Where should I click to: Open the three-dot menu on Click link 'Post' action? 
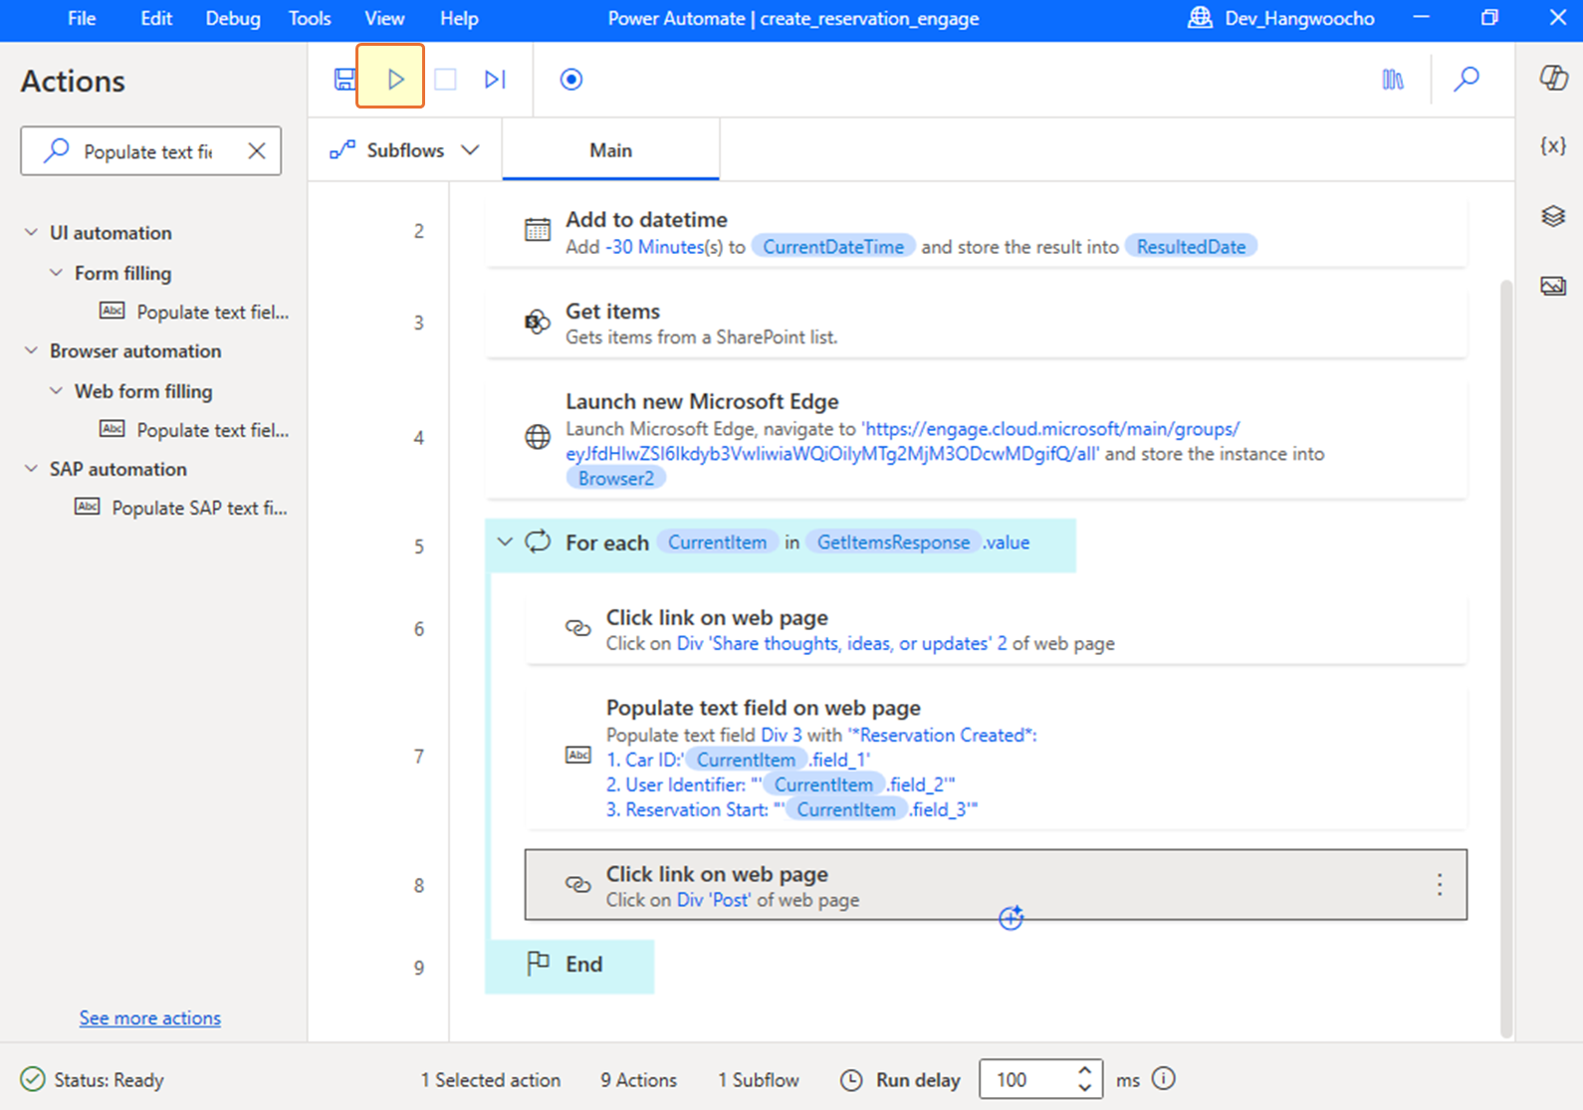point(1440,885)
